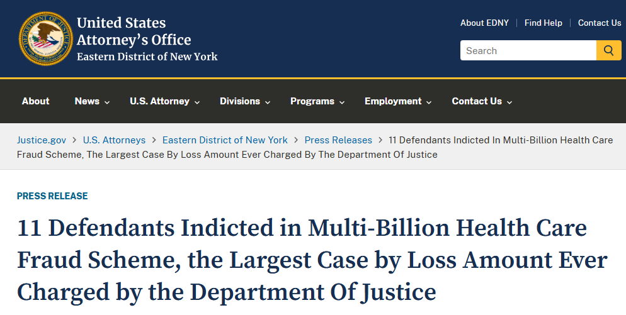
Task: Open the Find Help link
Action: [543, 23]
